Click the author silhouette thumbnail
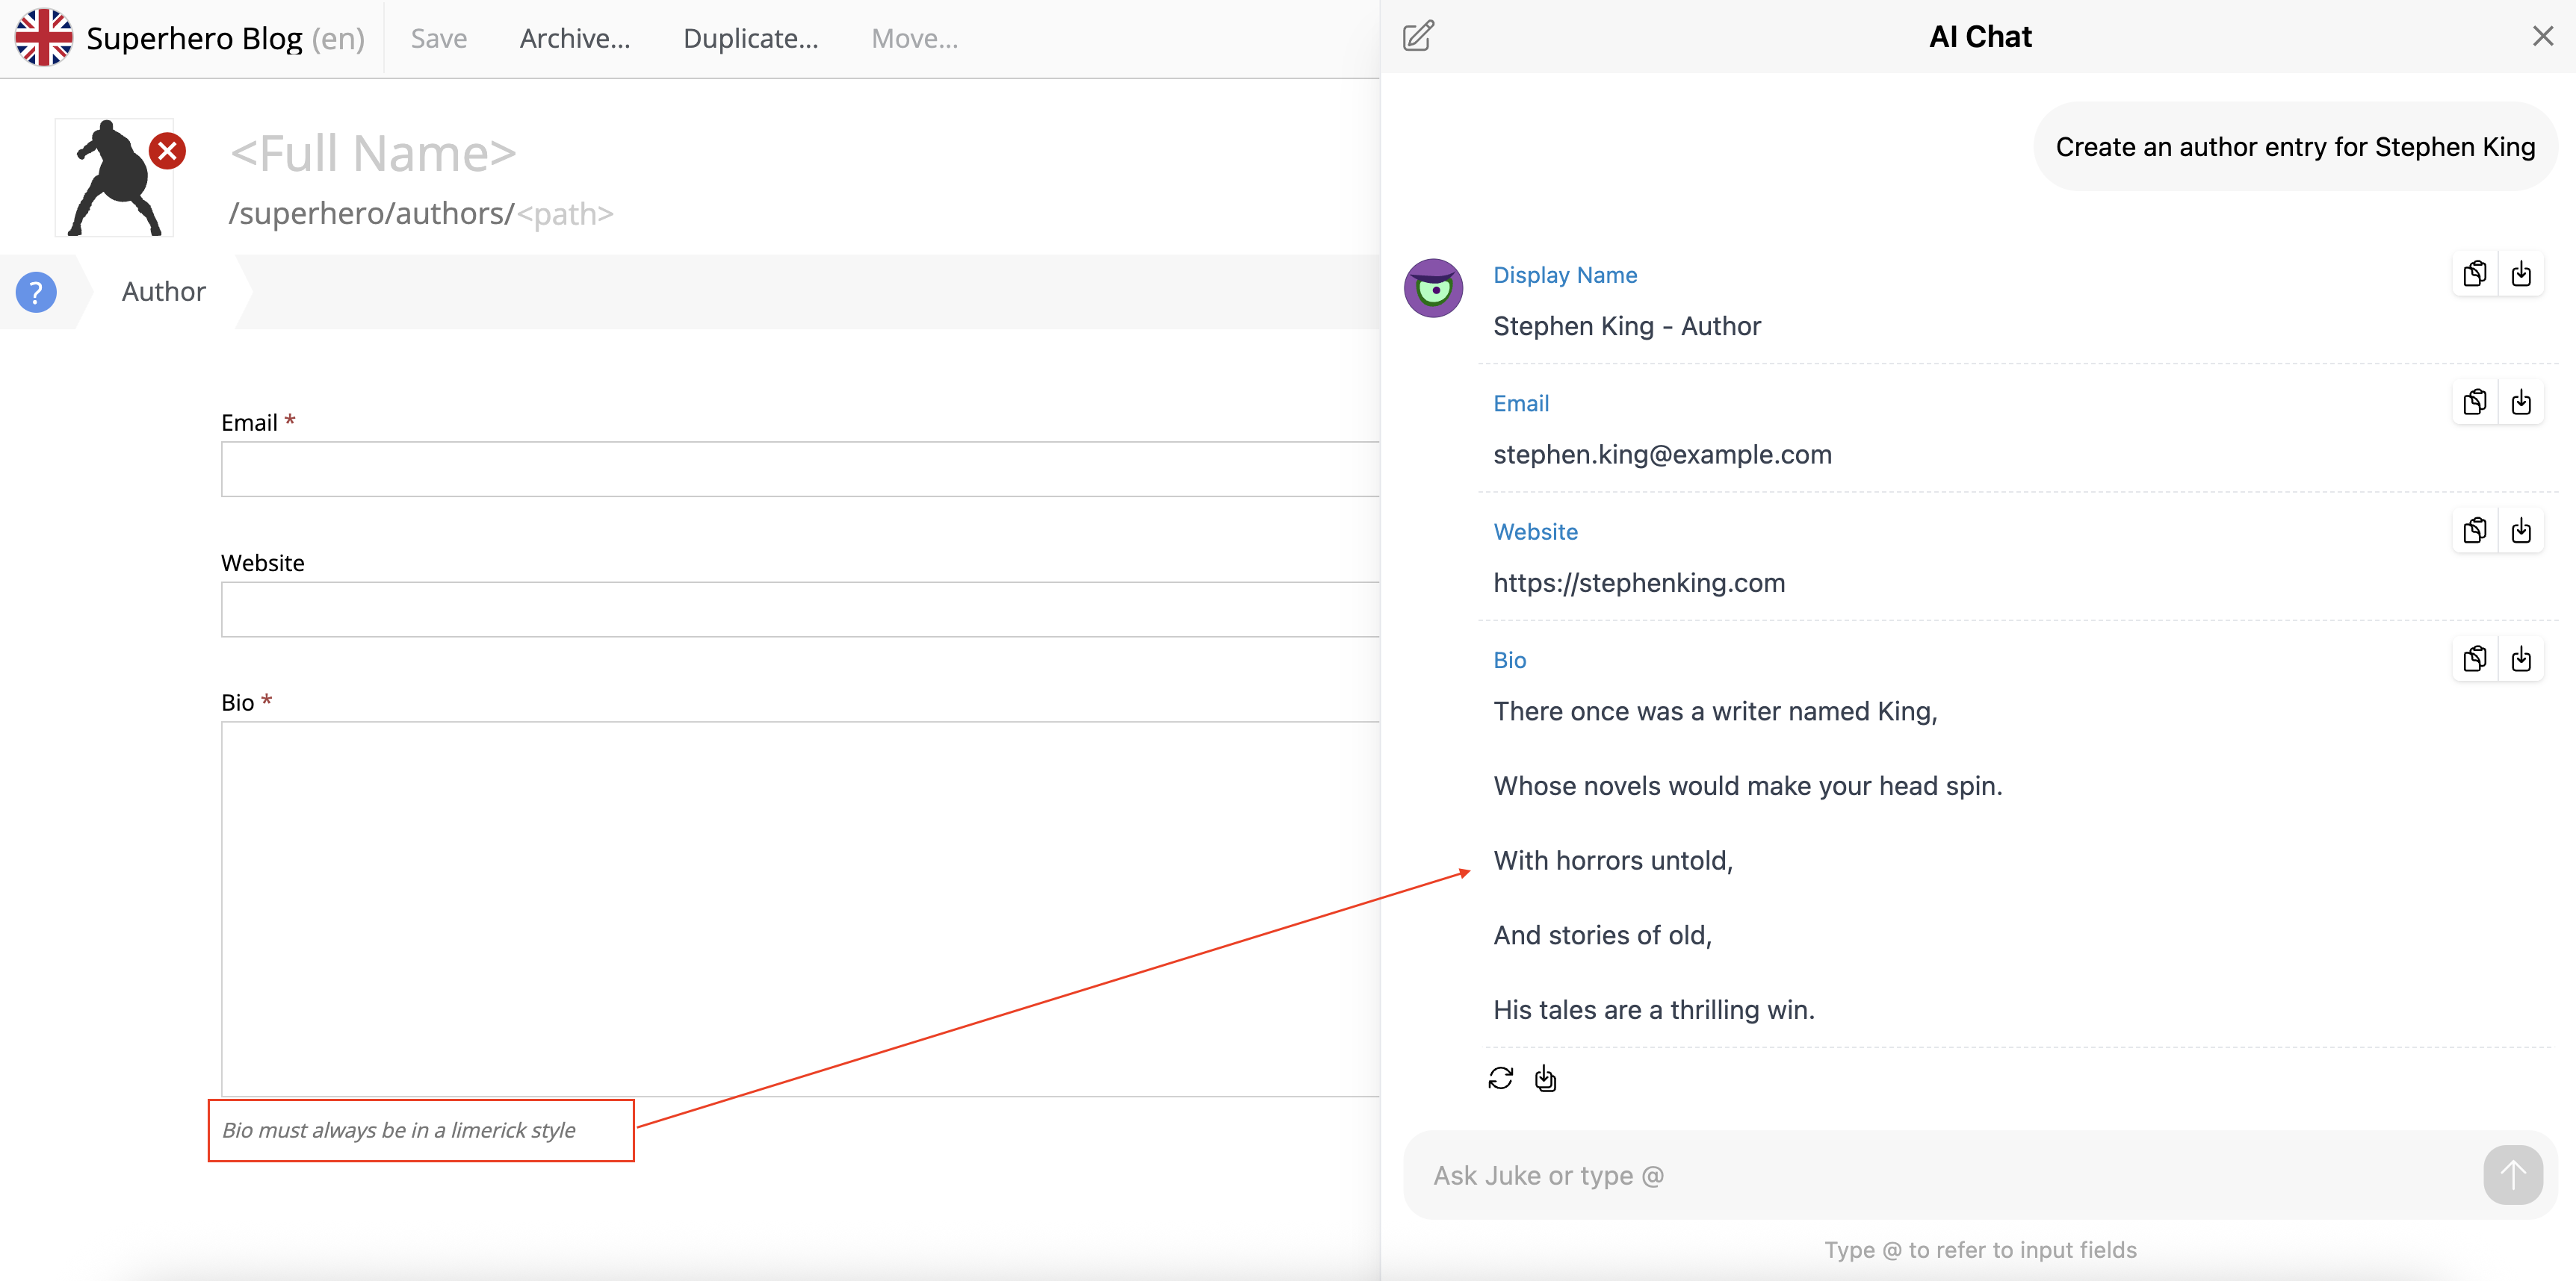This screenshot has height=1281, width=2576. (x=114, y=178)
